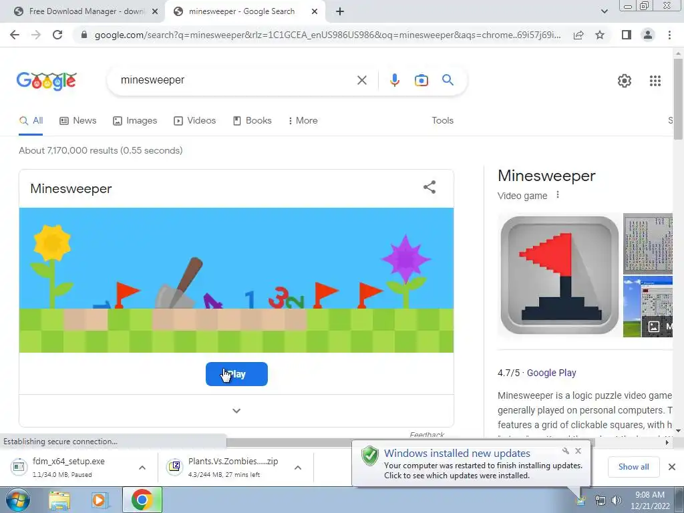
Task: Dismiss the Windows updates balloon
Action: 578,451
